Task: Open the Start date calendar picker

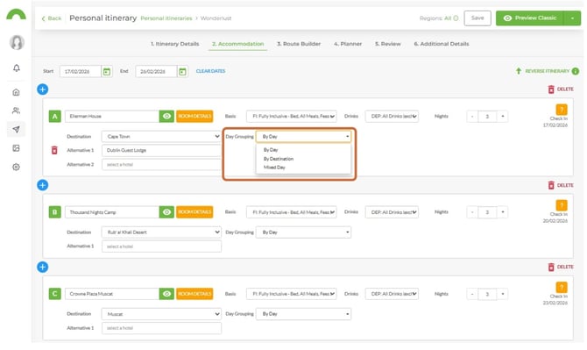Action: 107,71
